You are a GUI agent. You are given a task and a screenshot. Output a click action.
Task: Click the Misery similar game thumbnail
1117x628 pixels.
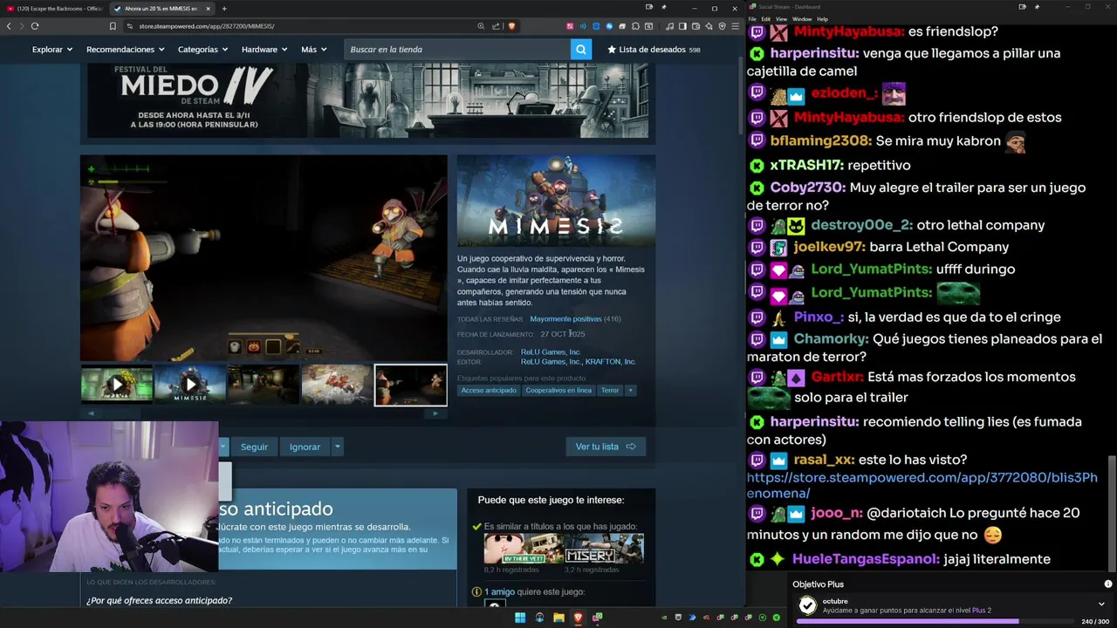click(604, 549)
